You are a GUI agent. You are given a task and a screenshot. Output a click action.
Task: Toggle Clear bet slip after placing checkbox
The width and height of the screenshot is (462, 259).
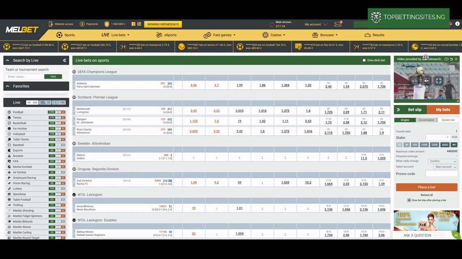tap(409, 200)
